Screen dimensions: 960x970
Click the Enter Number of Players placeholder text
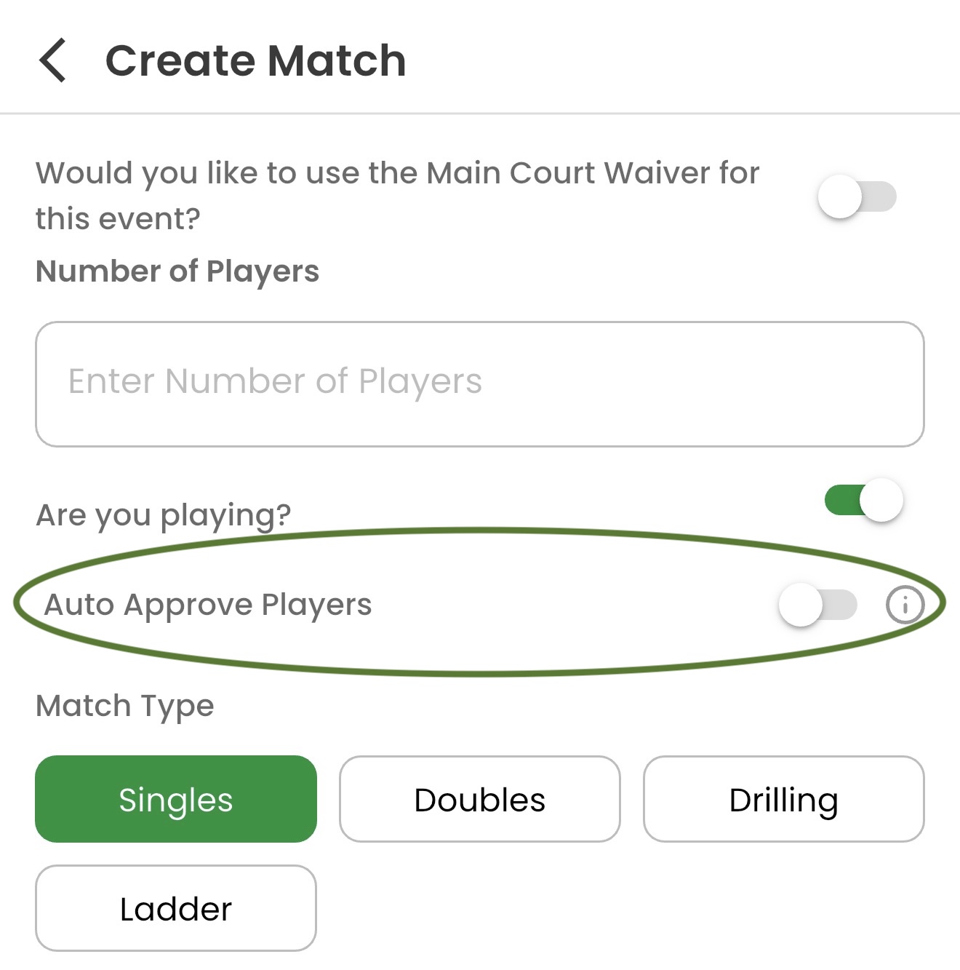coord(275,382)
